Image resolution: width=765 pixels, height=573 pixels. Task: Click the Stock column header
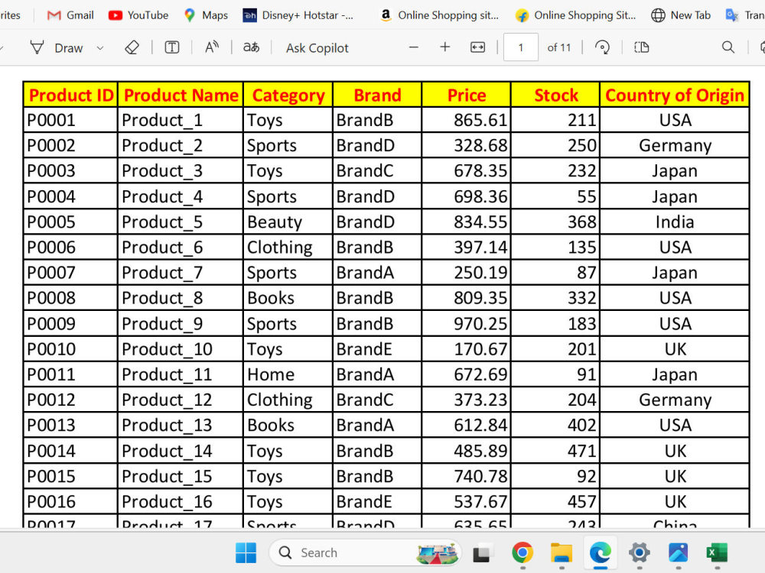pos(556,95)
